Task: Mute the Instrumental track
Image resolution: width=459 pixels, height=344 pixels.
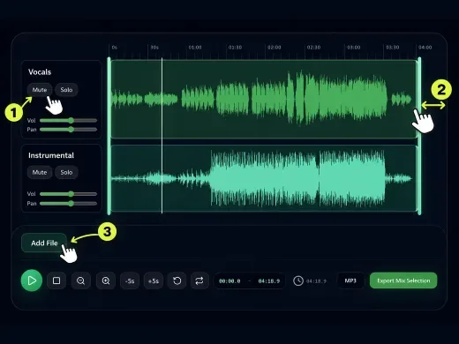Action: (40, 172)
